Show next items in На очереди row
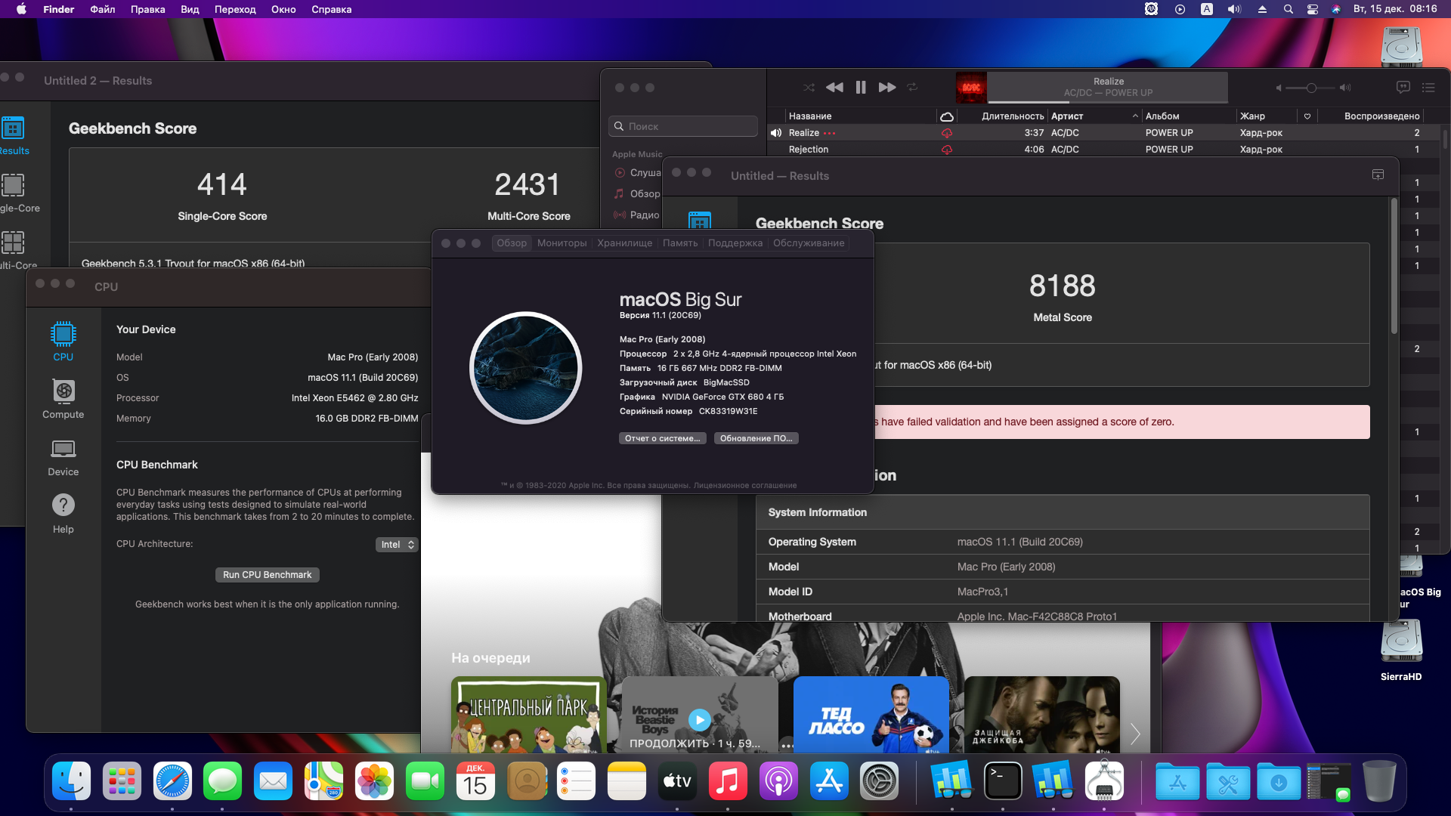The width and height of the screenshot is (1451, 816). click(1134, 733)
